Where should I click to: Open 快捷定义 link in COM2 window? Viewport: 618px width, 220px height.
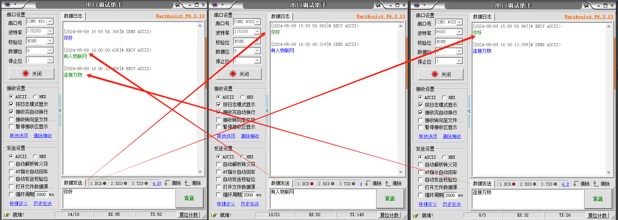coord(226,204)
